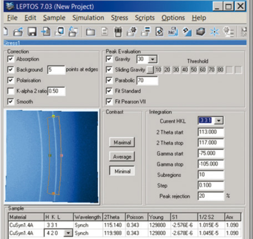Toggle the Gravity peak evaluation checkbox
Screen dimensions: 253x239
[109, 59]
